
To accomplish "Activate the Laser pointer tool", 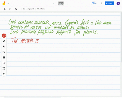I will (4, 74).
